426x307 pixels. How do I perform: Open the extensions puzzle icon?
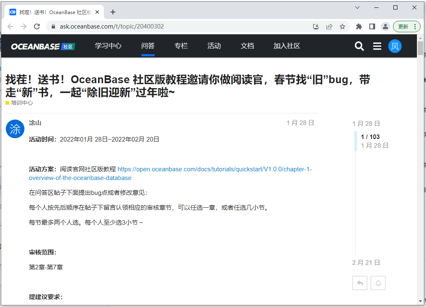pos(359,26)
